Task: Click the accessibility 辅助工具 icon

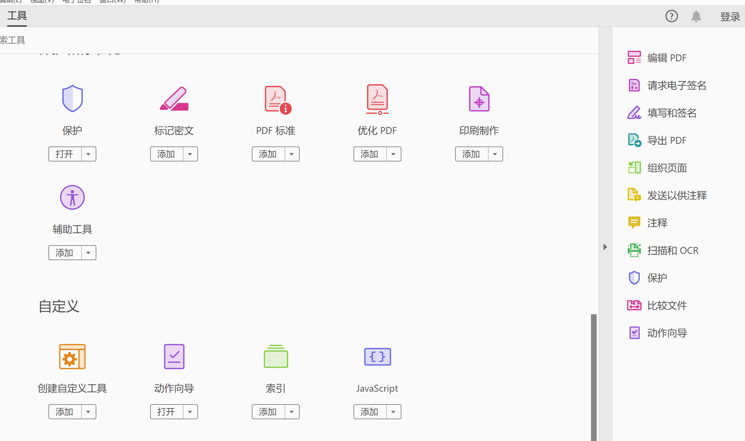Action: 72,197
